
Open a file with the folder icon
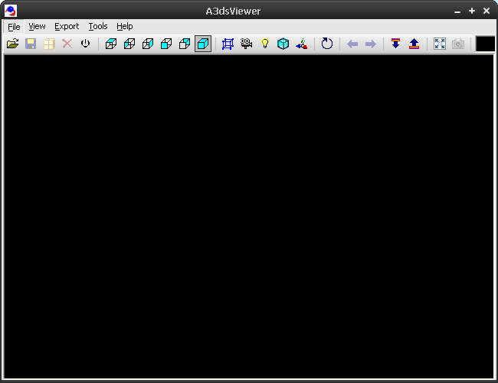(12, 44)
